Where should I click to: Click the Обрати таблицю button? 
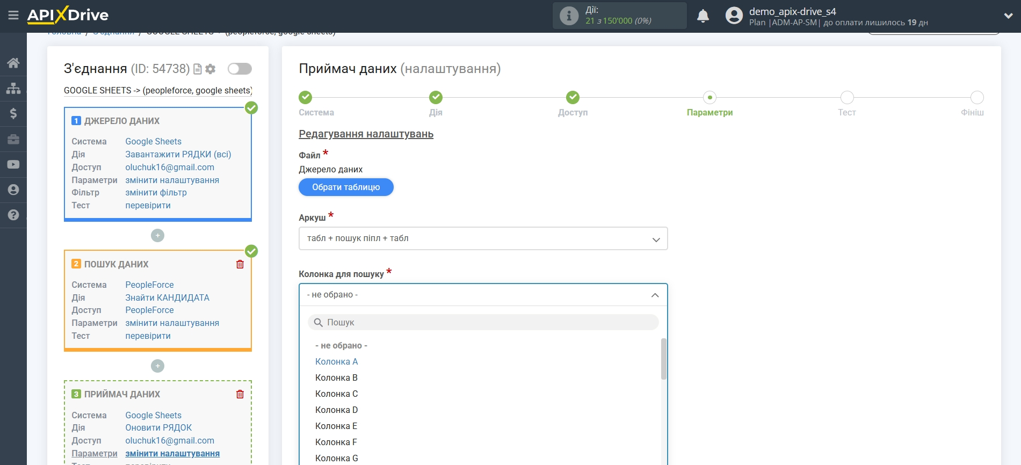click(x=346, y=187)
